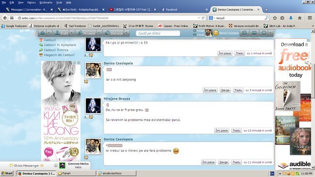
Task: Open the History menu
Action: click(31, 2)
